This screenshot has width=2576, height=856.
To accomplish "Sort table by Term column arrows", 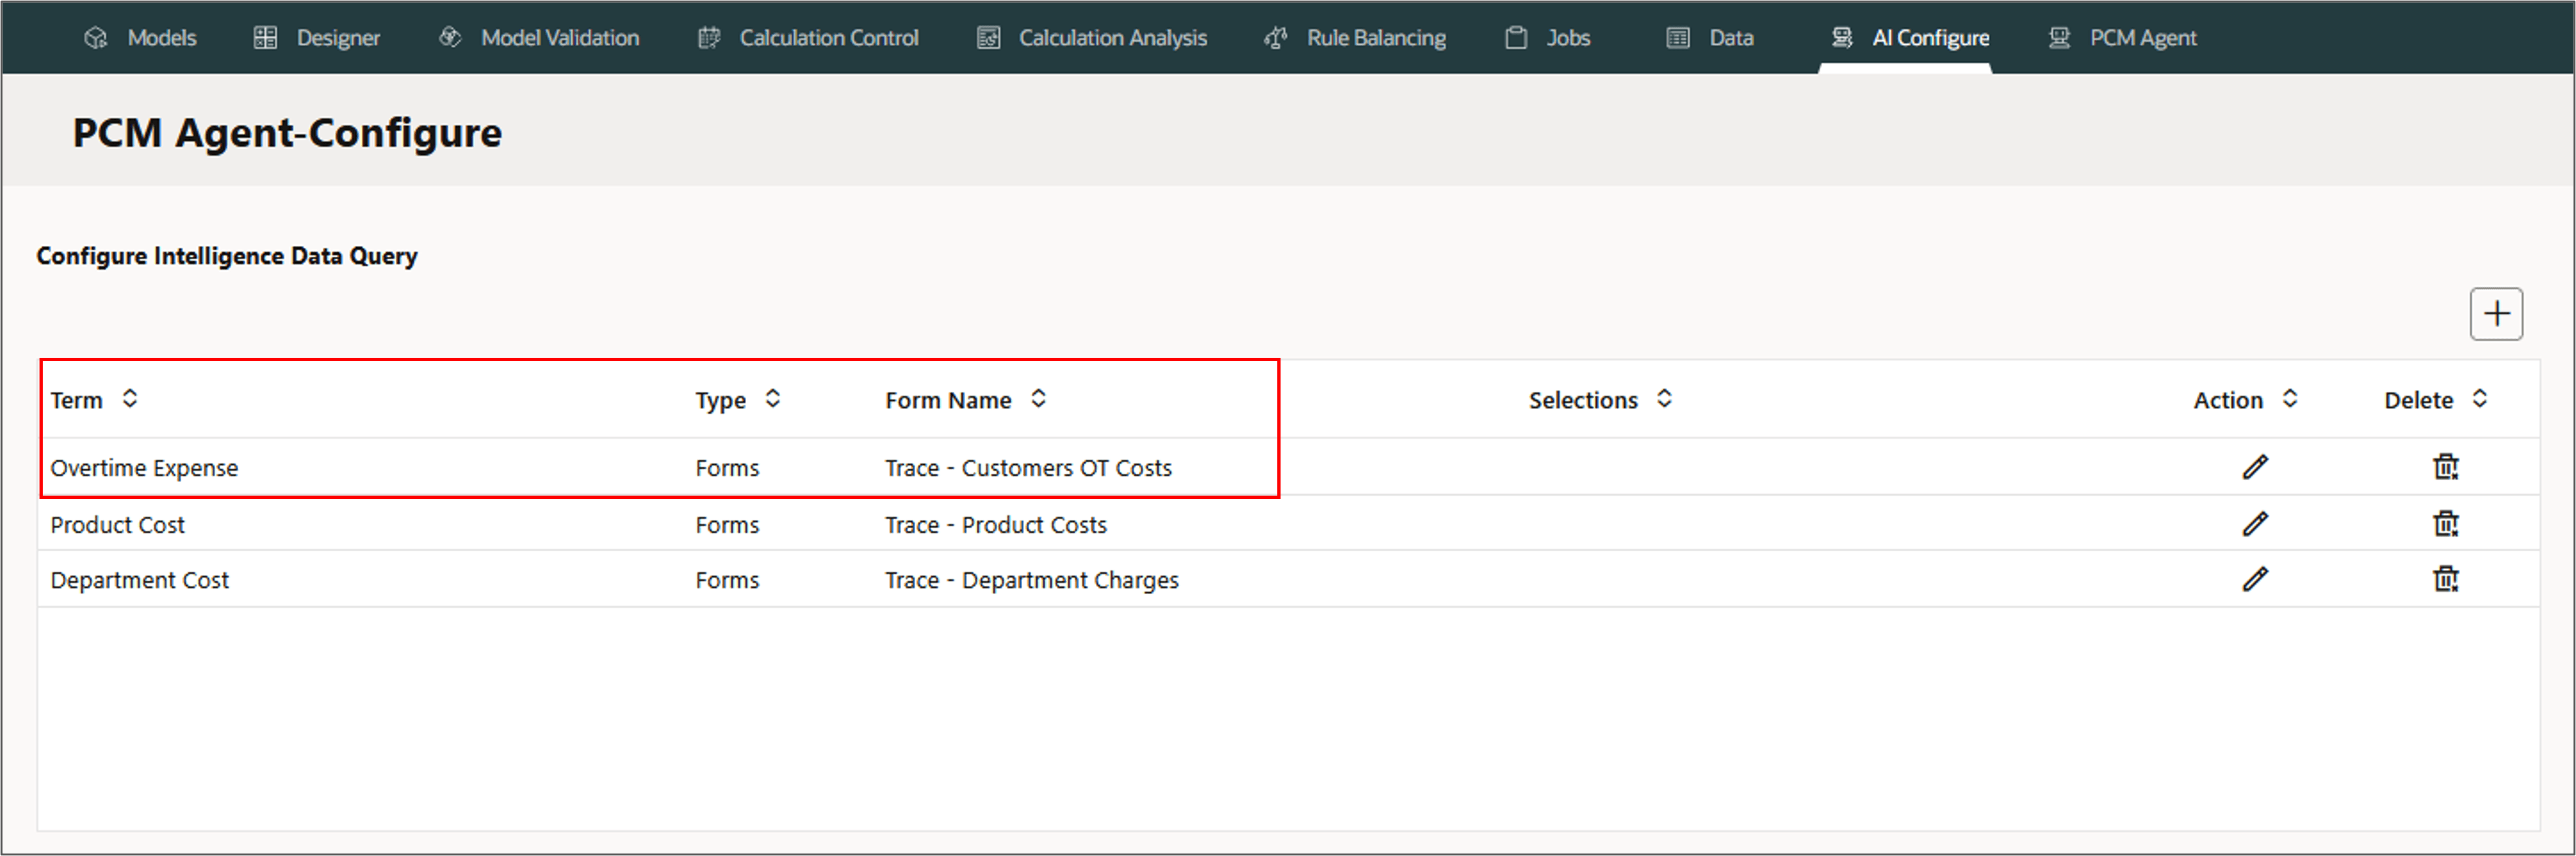I will click(130, 399).
